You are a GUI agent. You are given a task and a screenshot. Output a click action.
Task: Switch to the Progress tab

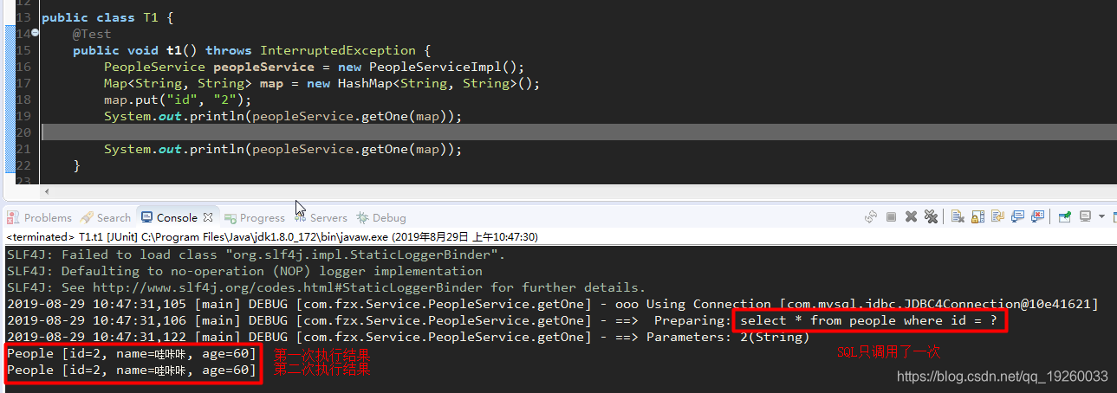pos(255,217)
